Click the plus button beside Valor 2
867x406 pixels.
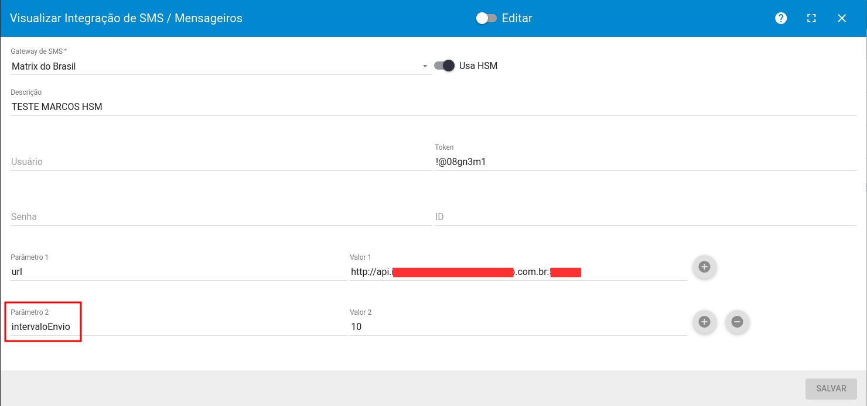[705, 322]
